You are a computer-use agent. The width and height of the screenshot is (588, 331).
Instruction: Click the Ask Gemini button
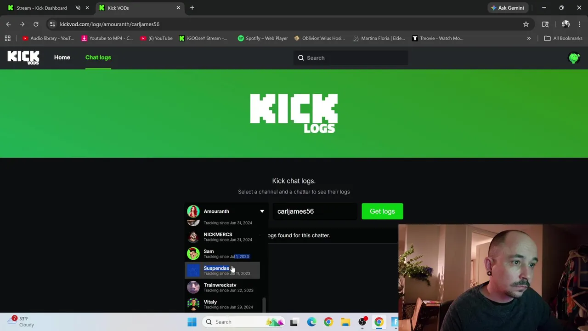tap(507, 8)
